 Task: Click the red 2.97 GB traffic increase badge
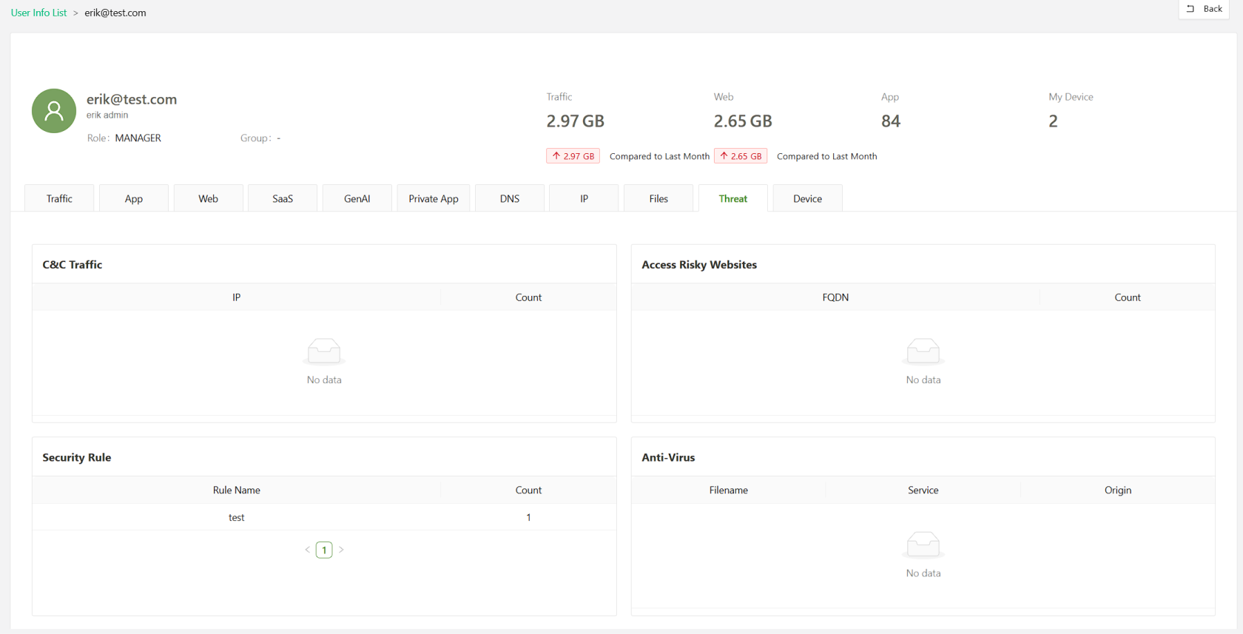(x=573, y=156)
